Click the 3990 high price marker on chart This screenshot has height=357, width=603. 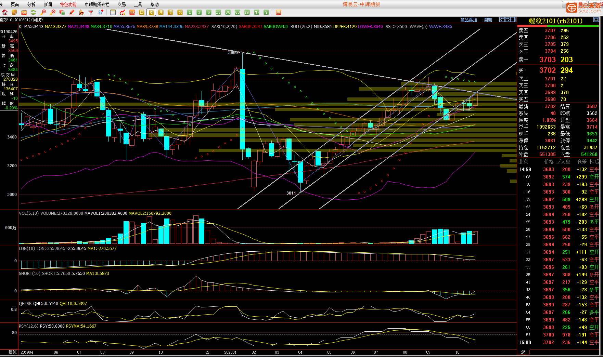click(233, 52)
